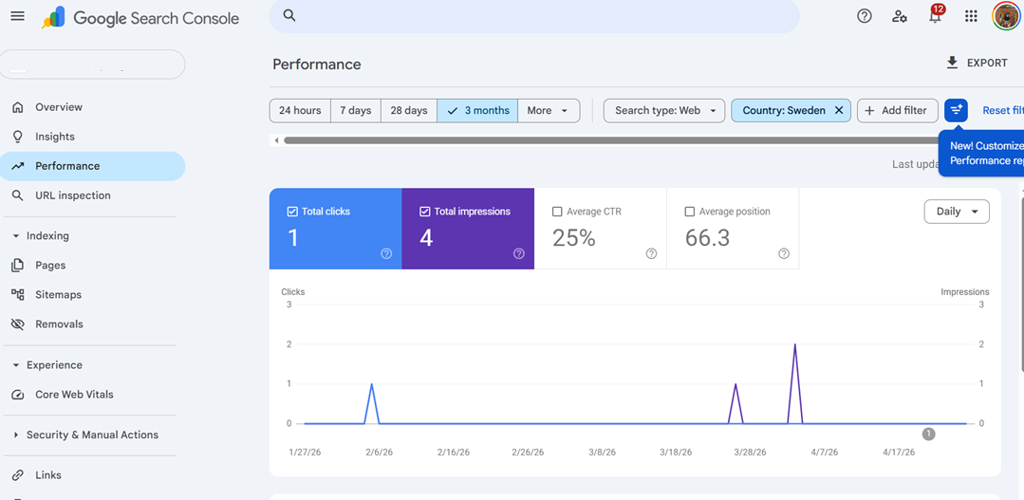Open the property selector box
Viewport: 1024px width, 500px height.
(x=93, y=65)
